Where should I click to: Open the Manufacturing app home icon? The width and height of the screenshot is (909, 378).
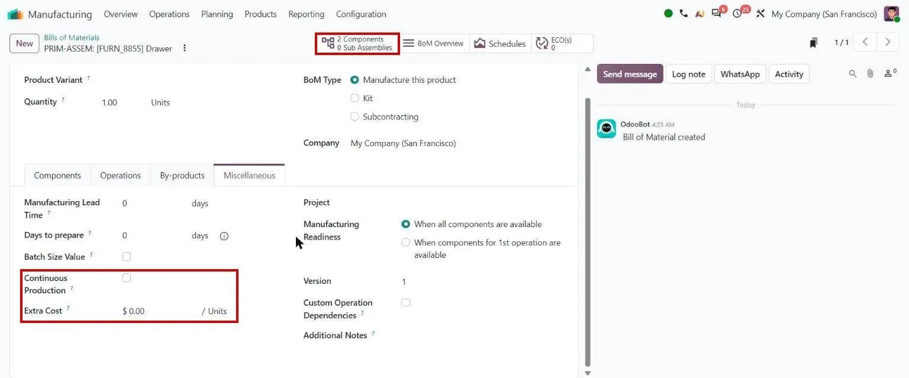point(15,14)
